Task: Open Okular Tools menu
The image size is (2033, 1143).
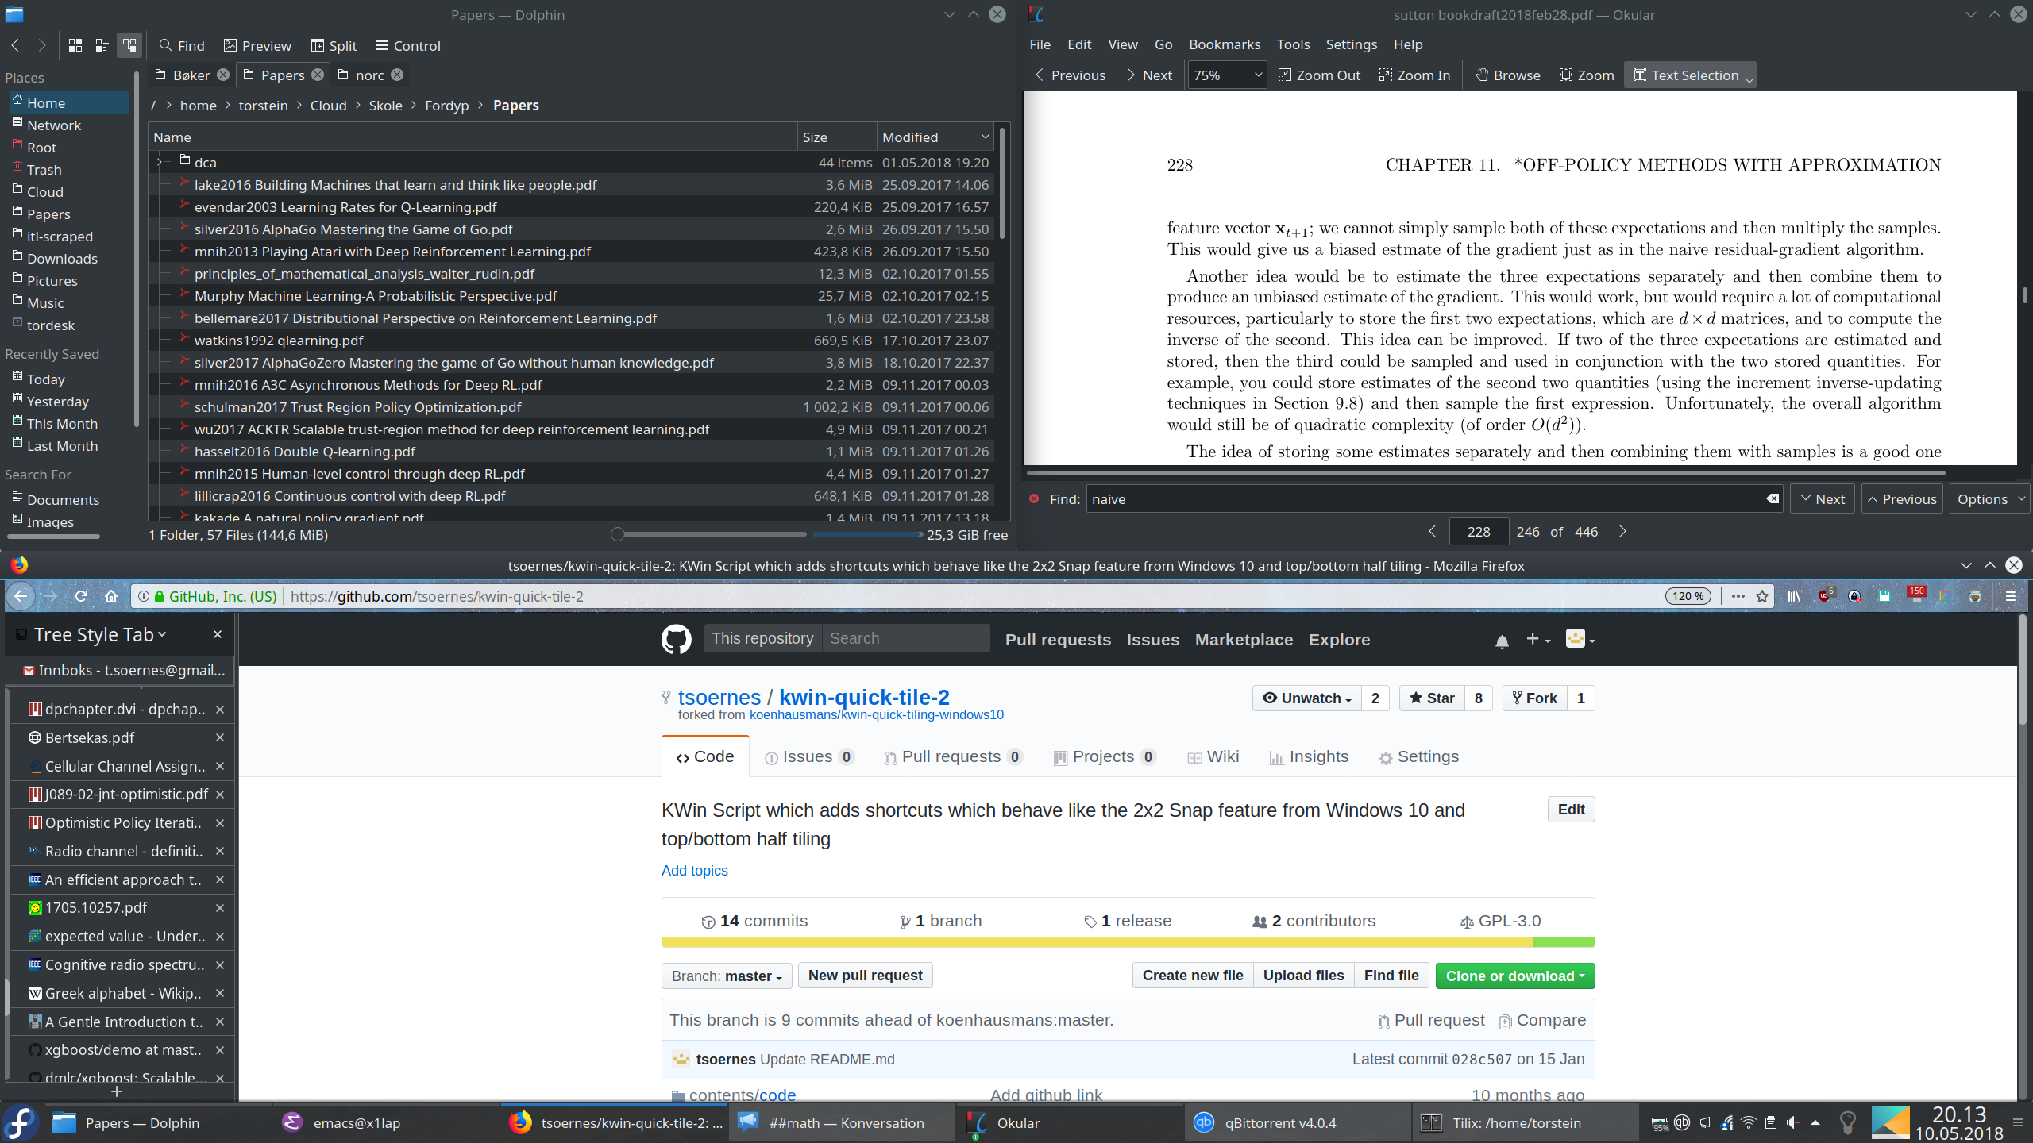Action: [1293, 44]
